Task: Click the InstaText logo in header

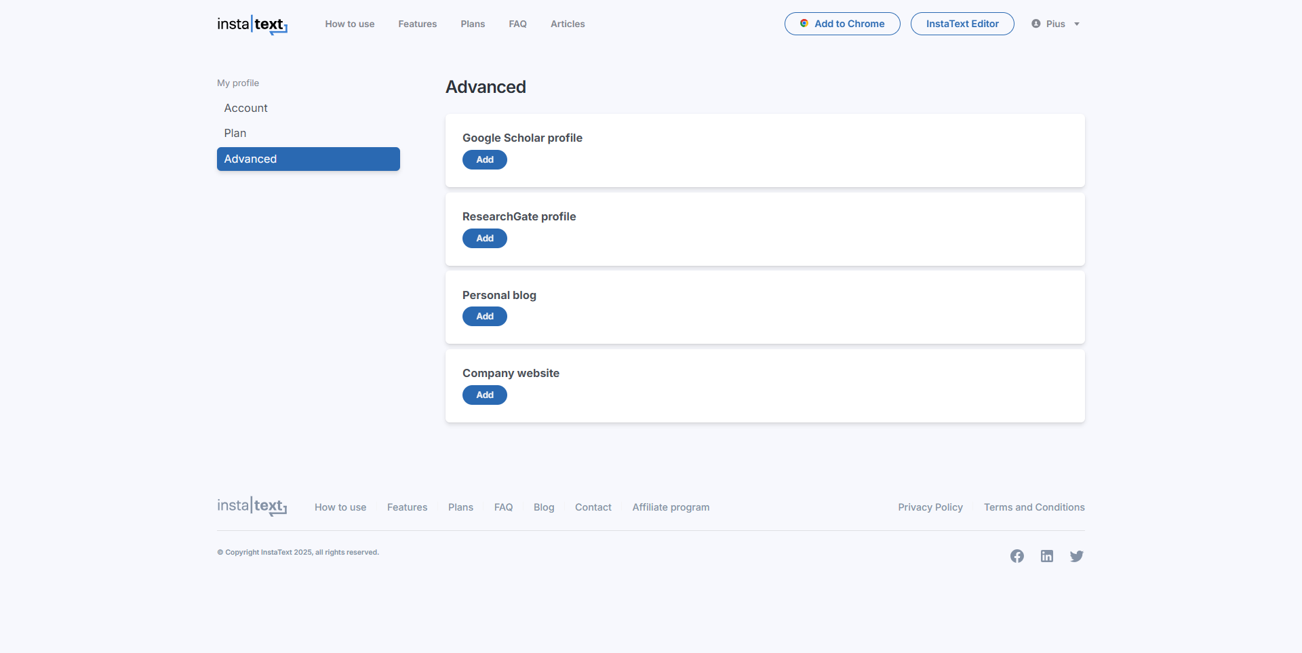Action: (x=252, y=24)
